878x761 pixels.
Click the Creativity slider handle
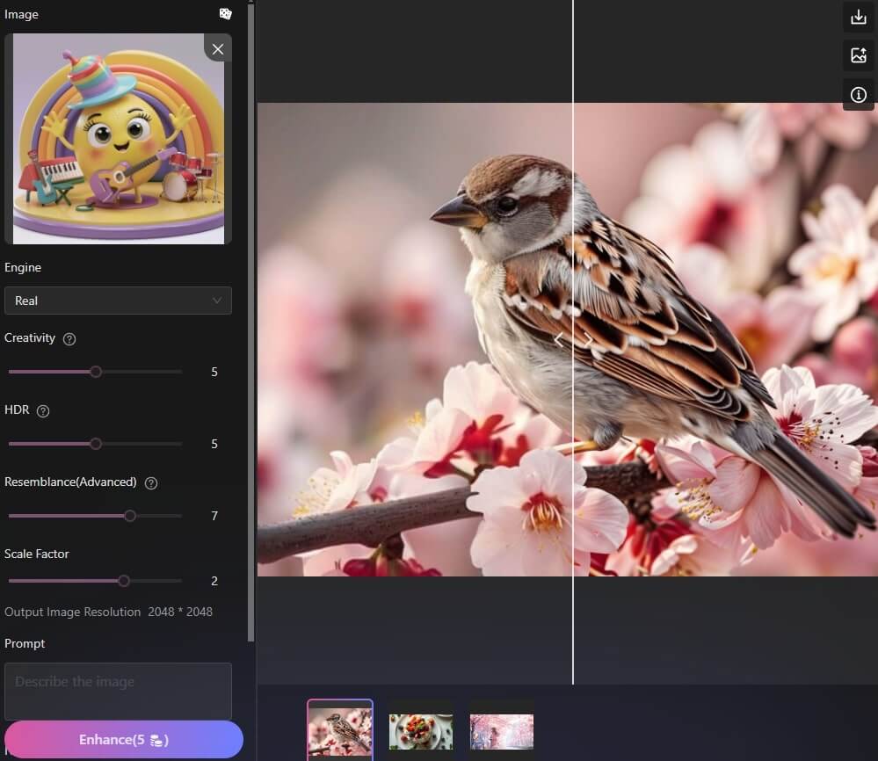(96, 372)
